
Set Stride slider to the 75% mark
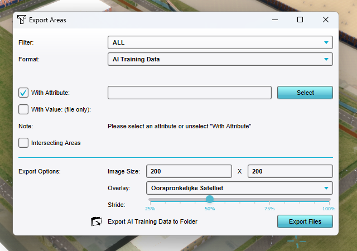pyautogui.click(x=269, y=199)
